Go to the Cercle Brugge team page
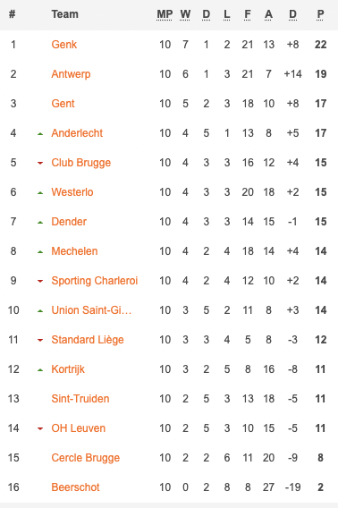 coord(86,458)
